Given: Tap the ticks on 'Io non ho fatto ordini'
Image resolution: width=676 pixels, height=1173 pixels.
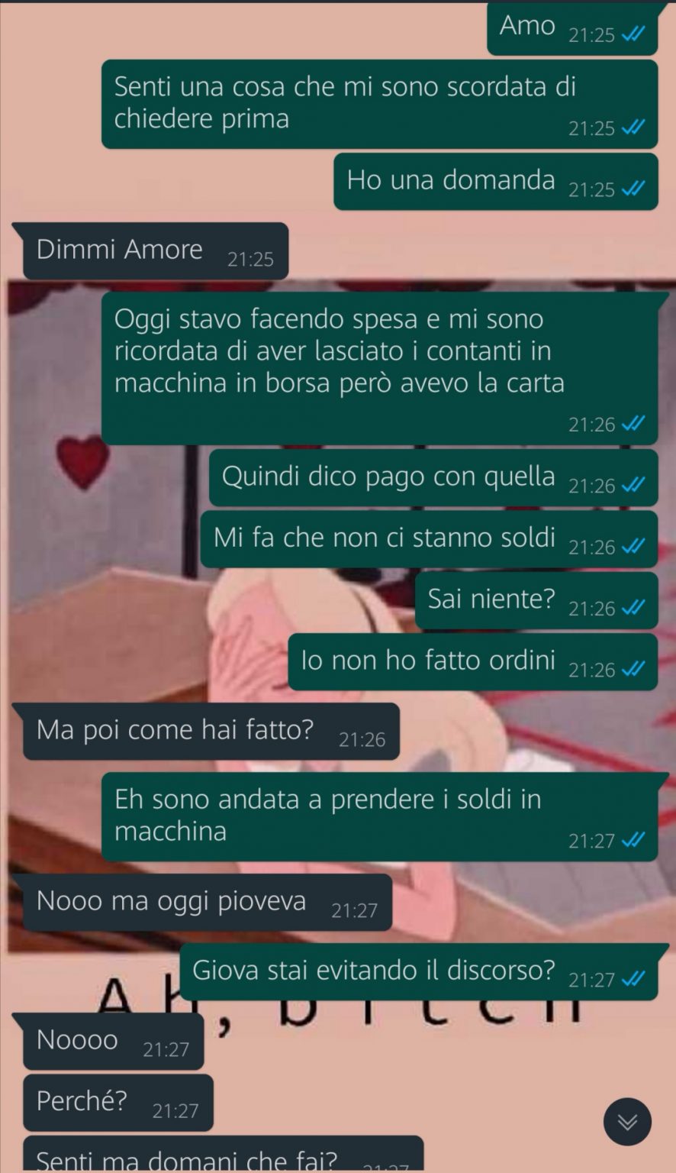Looking at the screenshot, I should (633, 670).
